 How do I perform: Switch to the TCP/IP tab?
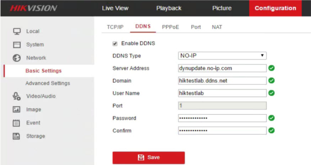[115, 27]
